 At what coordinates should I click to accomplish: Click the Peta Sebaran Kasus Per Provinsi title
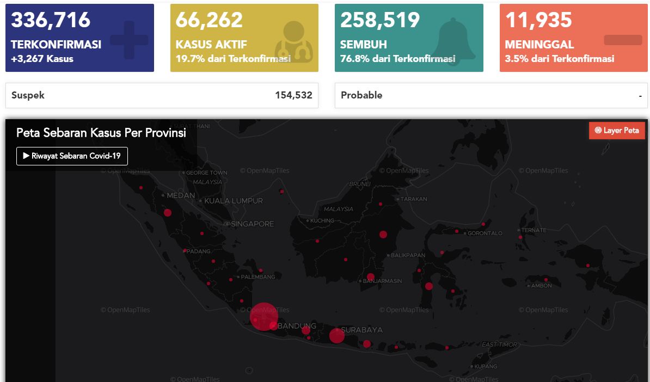coord(101,133)
